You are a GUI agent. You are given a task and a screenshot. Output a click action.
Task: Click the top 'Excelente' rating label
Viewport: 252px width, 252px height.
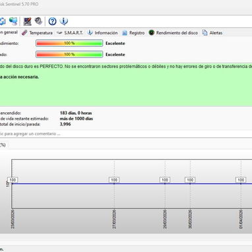[x=115, y=44]
